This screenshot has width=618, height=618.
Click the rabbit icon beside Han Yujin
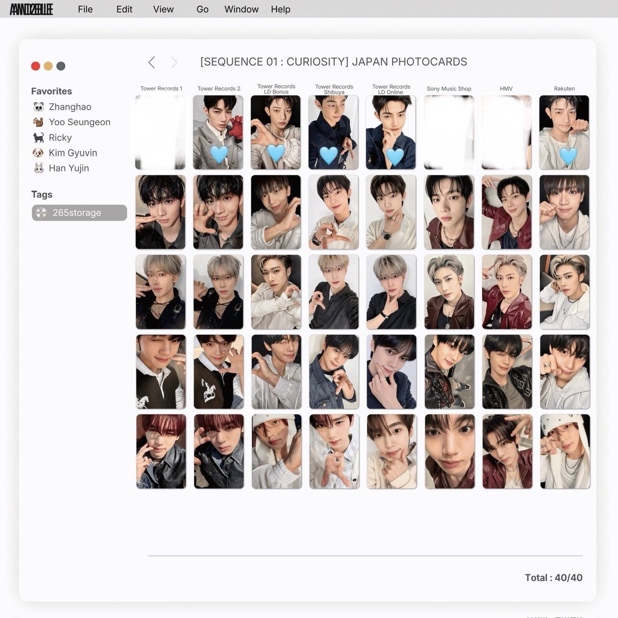click(x=39, y=168)
